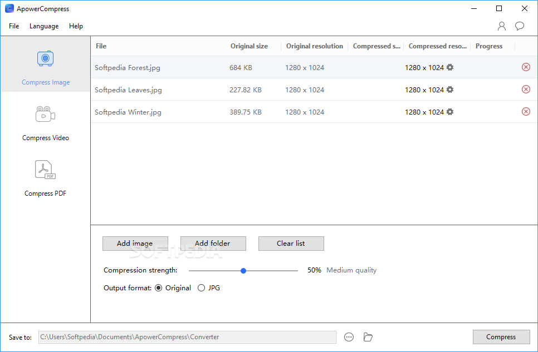538x352 pixels.
Task: Click the Medium quality label
Action: 351,270
